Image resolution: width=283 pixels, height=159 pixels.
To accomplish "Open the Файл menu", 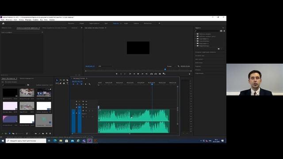I will click(x=3, y=20).
